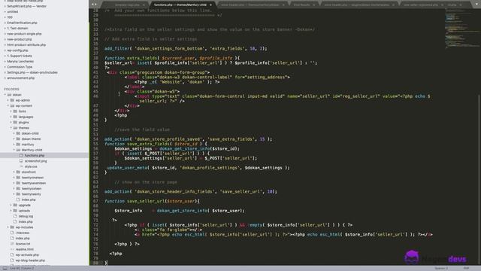The width and height of the screenshot is (481, 271).
Task: Click the wp-includes folder icon
Action: click(12, 227)
